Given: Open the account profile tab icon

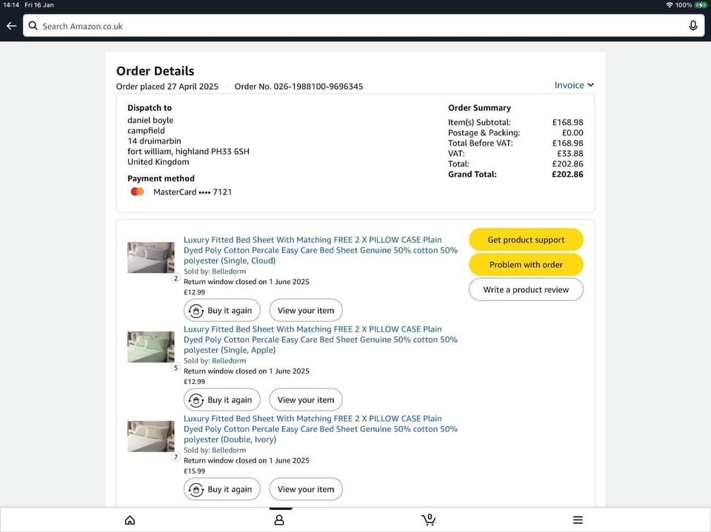Looking at the screenshot, I should click(279, 520).
